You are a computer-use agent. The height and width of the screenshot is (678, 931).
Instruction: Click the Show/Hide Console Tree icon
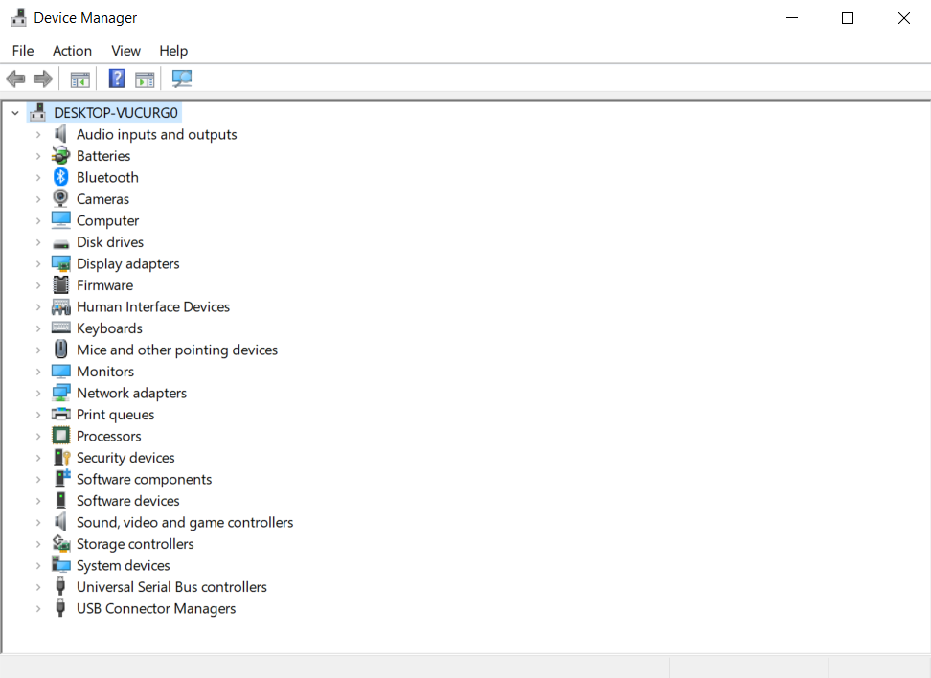pos(80,79)
